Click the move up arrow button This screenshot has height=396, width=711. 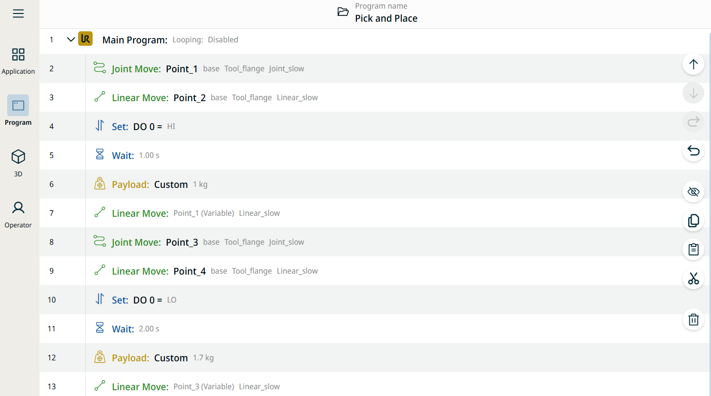[693, 65]
